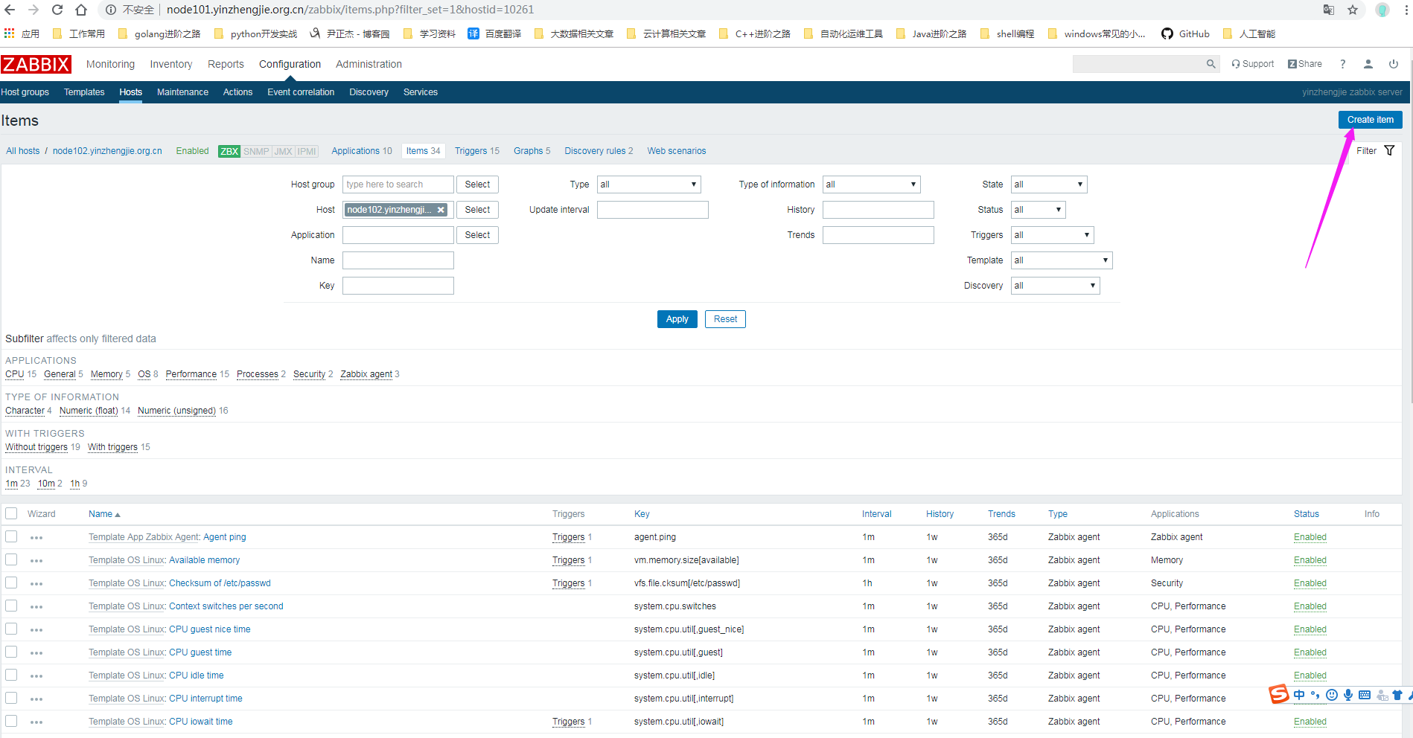1413x738 pixels.
Task: Click the Update interval input field
Action: tap(652, 210)
